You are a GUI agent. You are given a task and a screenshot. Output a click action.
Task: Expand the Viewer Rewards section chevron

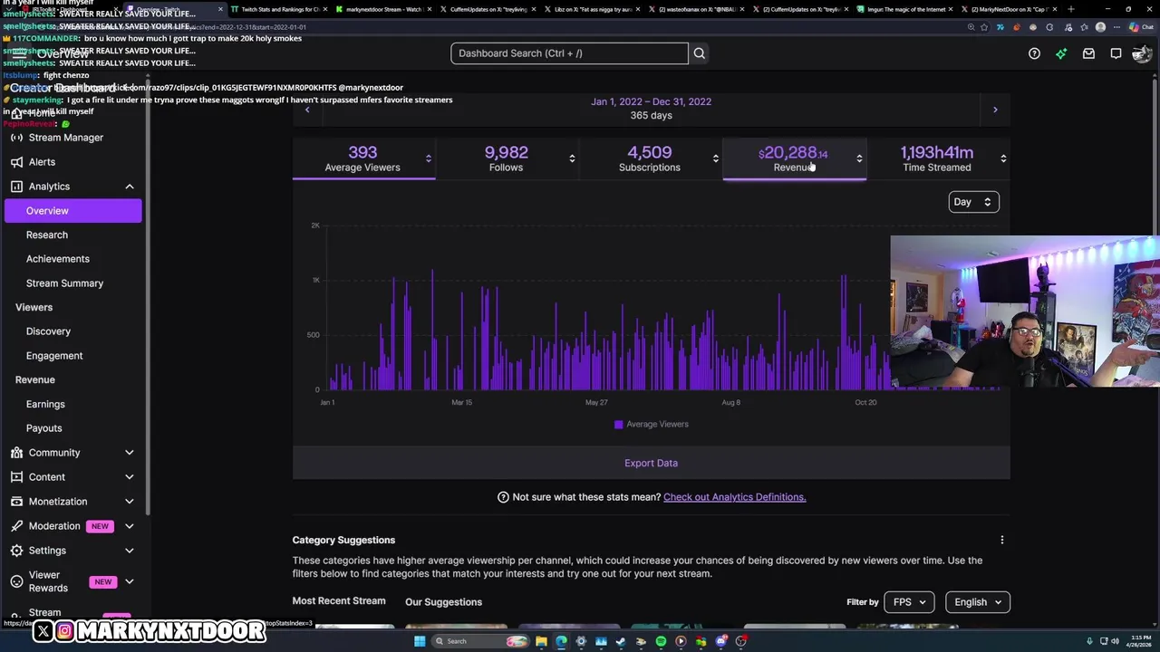click(x=129, y=581)
